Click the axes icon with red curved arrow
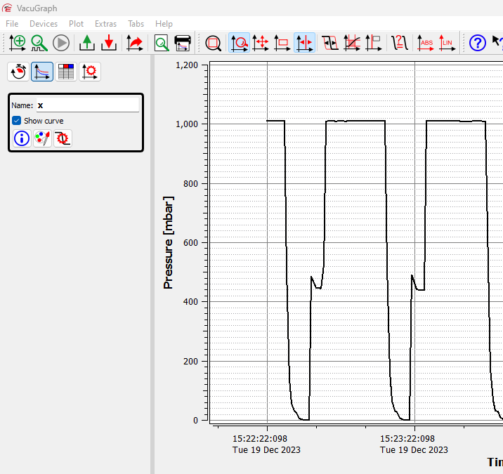 coord(135,43)
